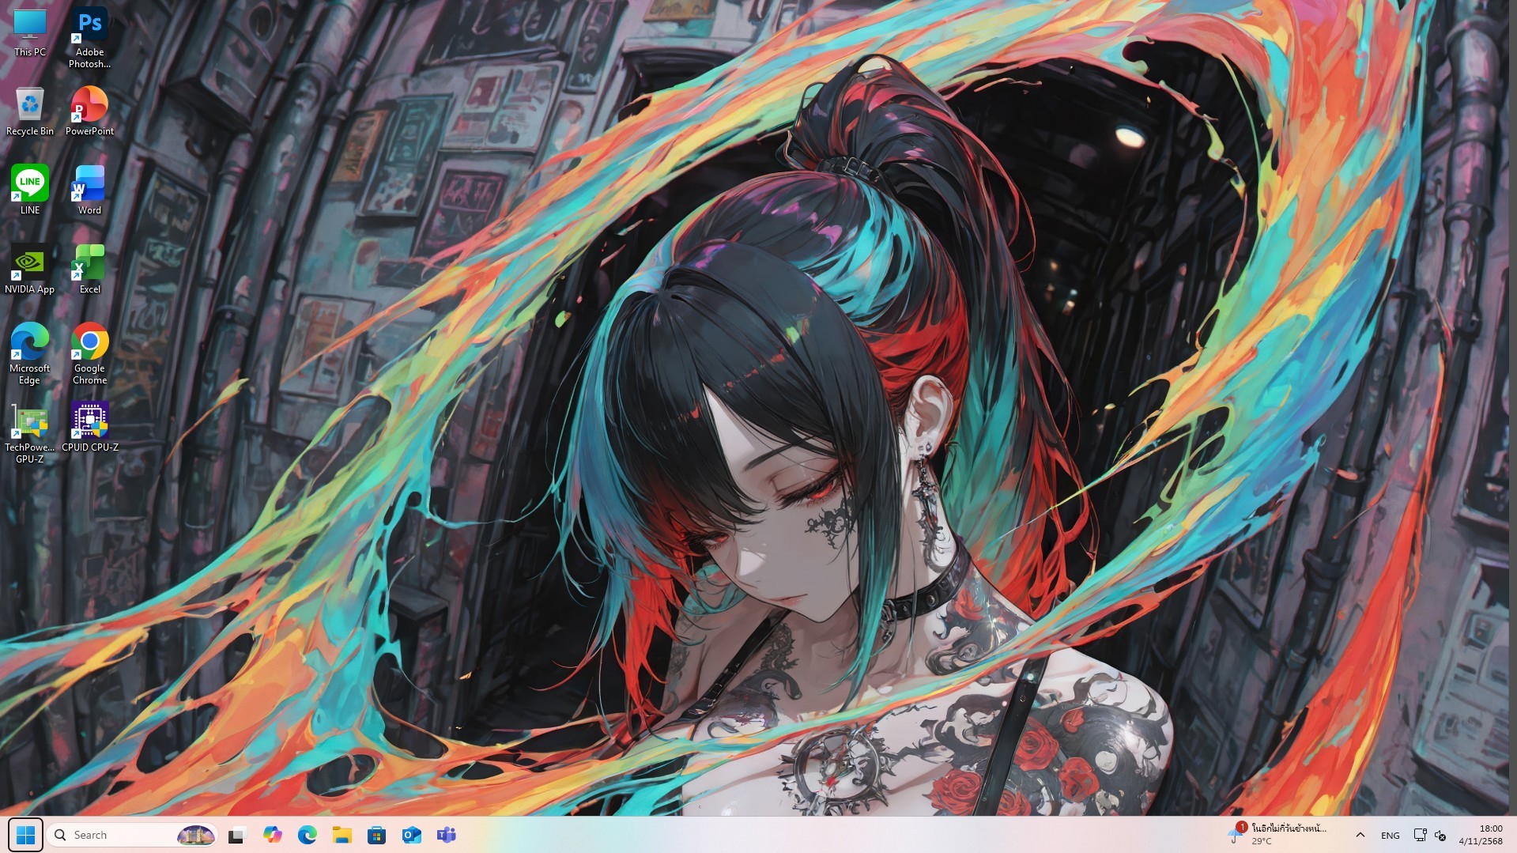Screen dimensions: 1517x853
Task: Open the Start menu
Action: (26, 835)
